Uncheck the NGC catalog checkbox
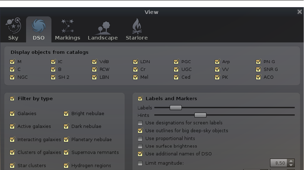The width and height of the screenshot is (304, 170). coord(13,77)
